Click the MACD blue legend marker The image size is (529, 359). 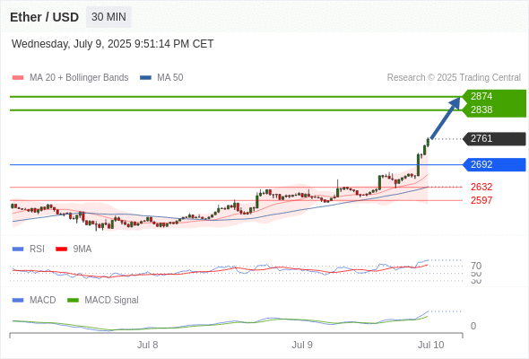click(x=18, y=300)
